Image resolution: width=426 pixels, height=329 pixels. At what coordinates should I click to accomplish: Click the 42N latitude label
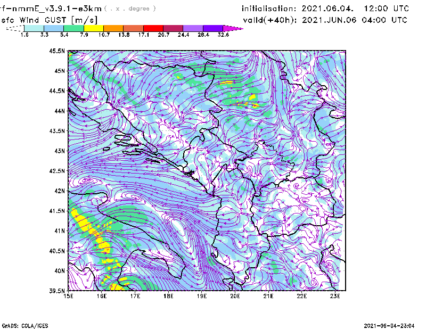[x=60, y=191]
